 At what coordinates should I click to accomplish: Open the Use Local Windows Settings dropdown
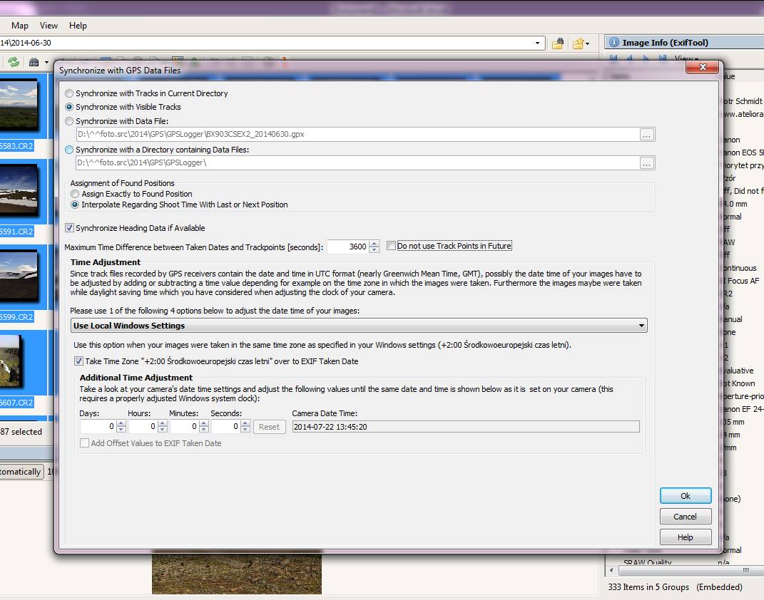tap(360, 326)
